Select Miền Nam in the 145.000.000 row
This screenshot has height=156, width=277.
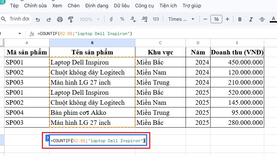(160, 102)
